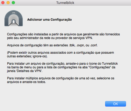Click the Tunnelblick tunnel app icon

[14, 18]
